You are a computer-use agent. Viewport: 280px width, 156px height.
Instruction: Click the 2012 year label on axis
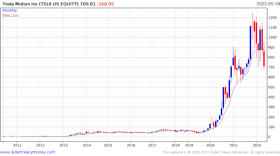(x=40, y=145)
